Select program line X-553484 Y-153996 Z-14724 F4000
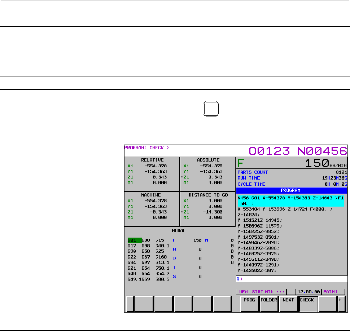Screen dimensions: 350x331 285,209
